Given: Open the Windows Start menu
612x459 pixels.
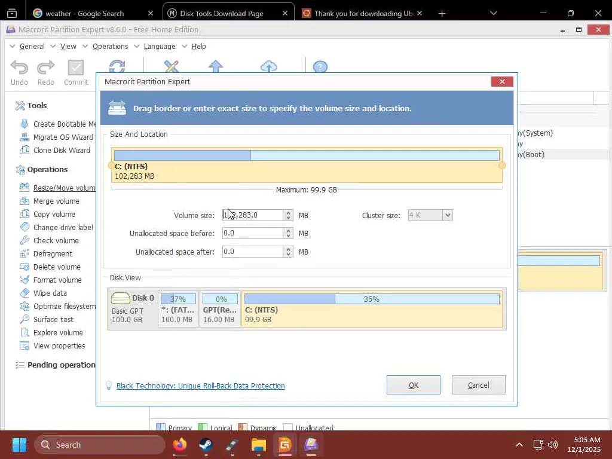Looking at the screenshot, I should tap(20, 445).
